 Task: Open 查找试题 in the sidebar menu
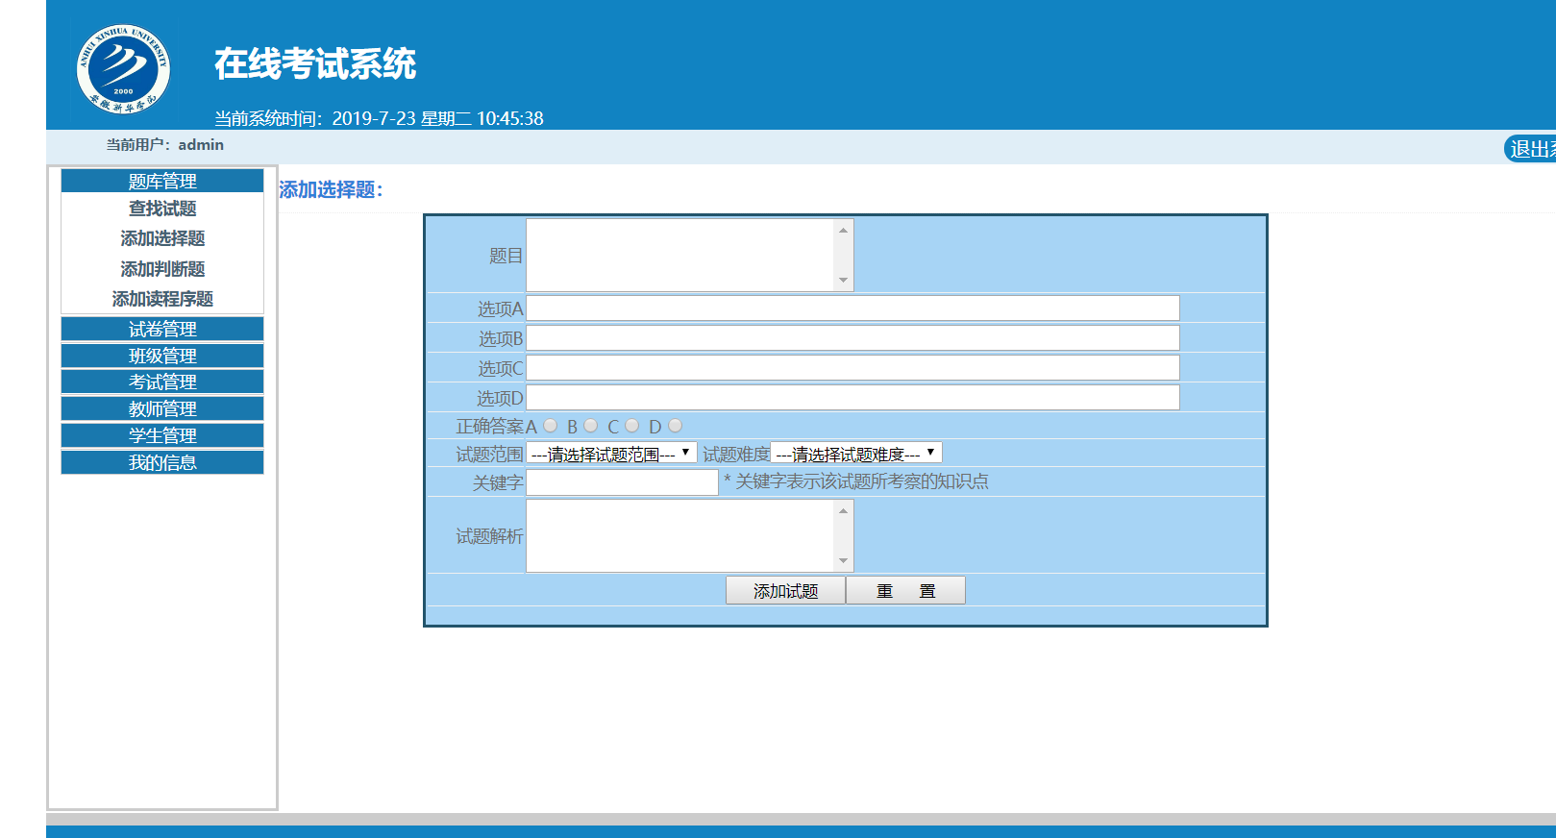point(162,209)
